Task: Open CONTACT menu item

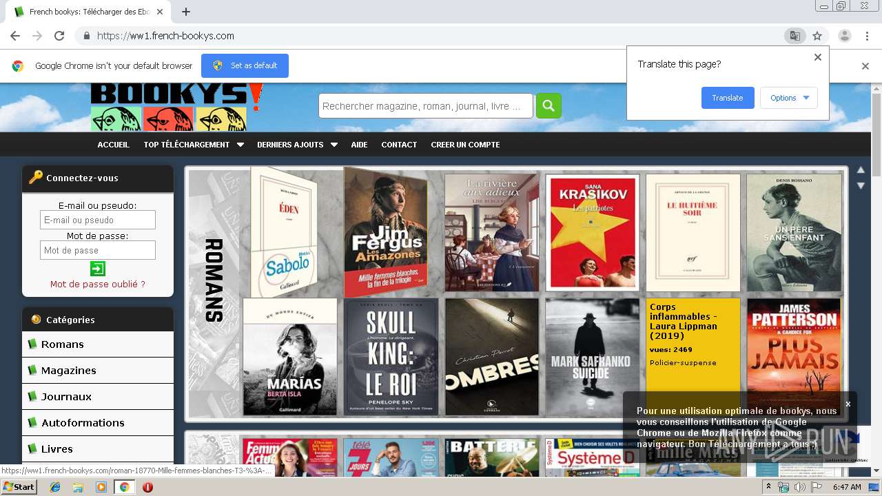Action: (x=399, y=145)
